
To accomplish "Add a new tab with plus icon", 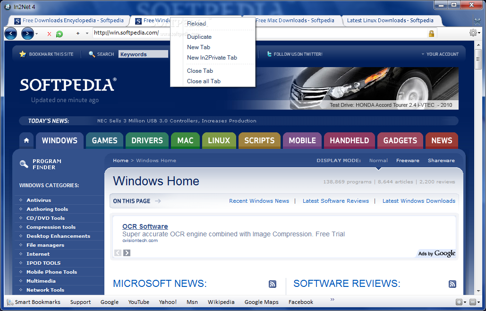I will point(78,33).
